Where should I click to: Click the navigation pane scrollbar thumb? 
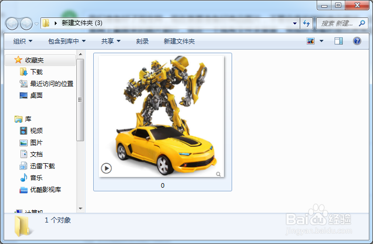click(x=80, y=100)
